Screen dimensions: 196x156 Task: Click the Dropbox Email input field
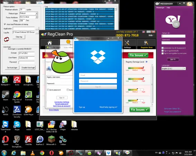98,75
